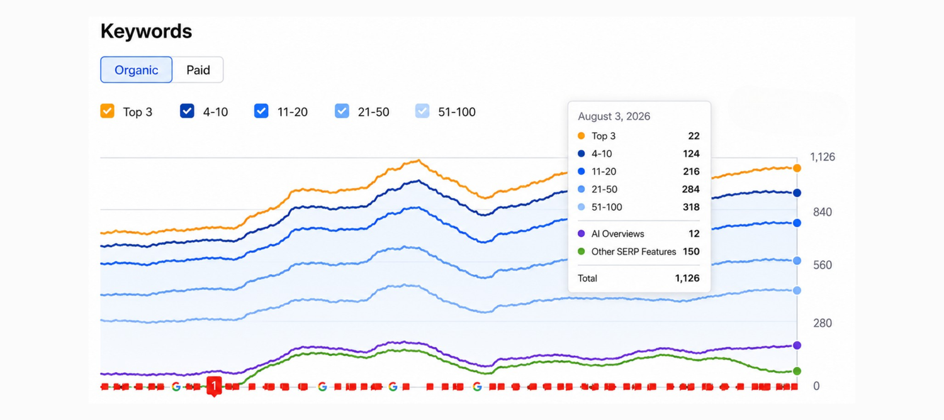Click the Keywords heading
The image size is (944, 420).
tap(146, 31)
